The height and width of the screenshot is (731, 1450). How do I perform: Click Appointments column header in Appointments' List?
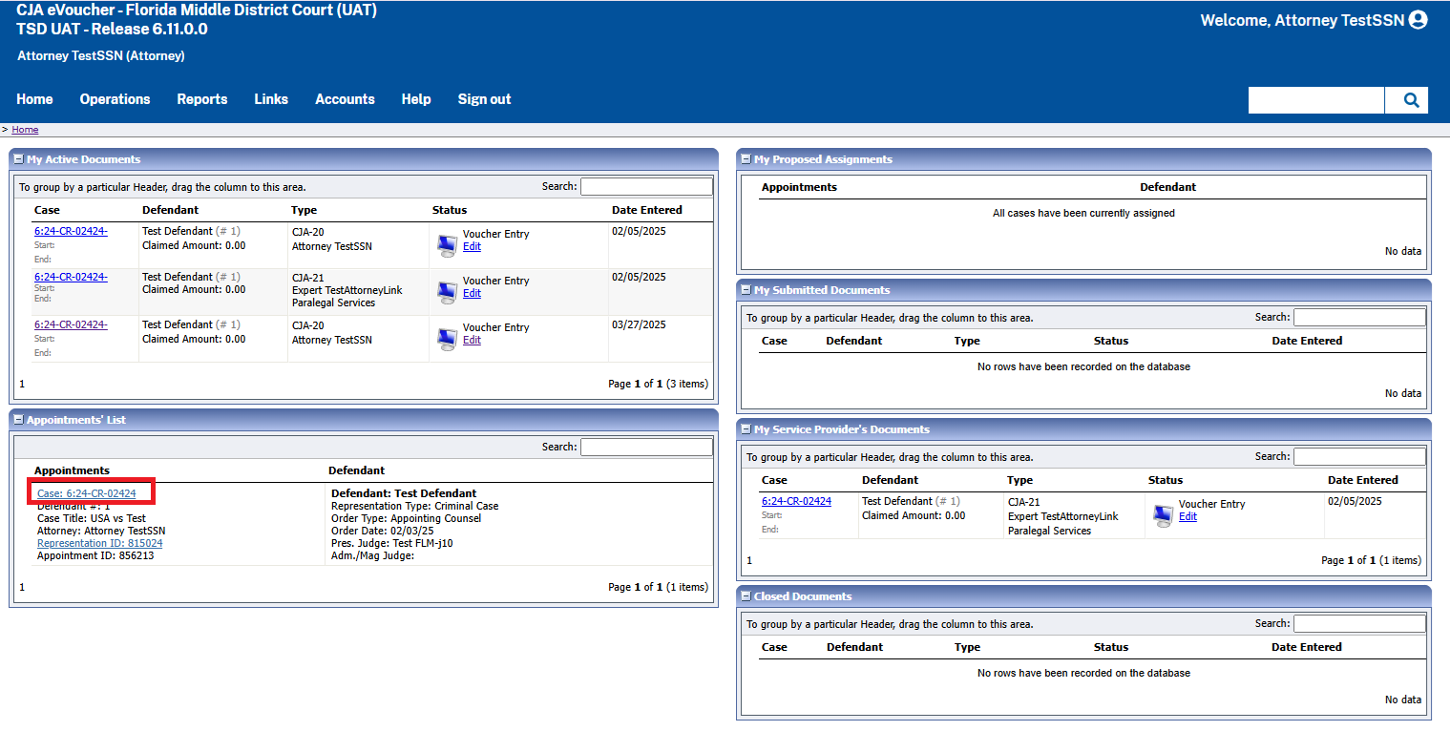pyautogui.click(x=72, y=470)
